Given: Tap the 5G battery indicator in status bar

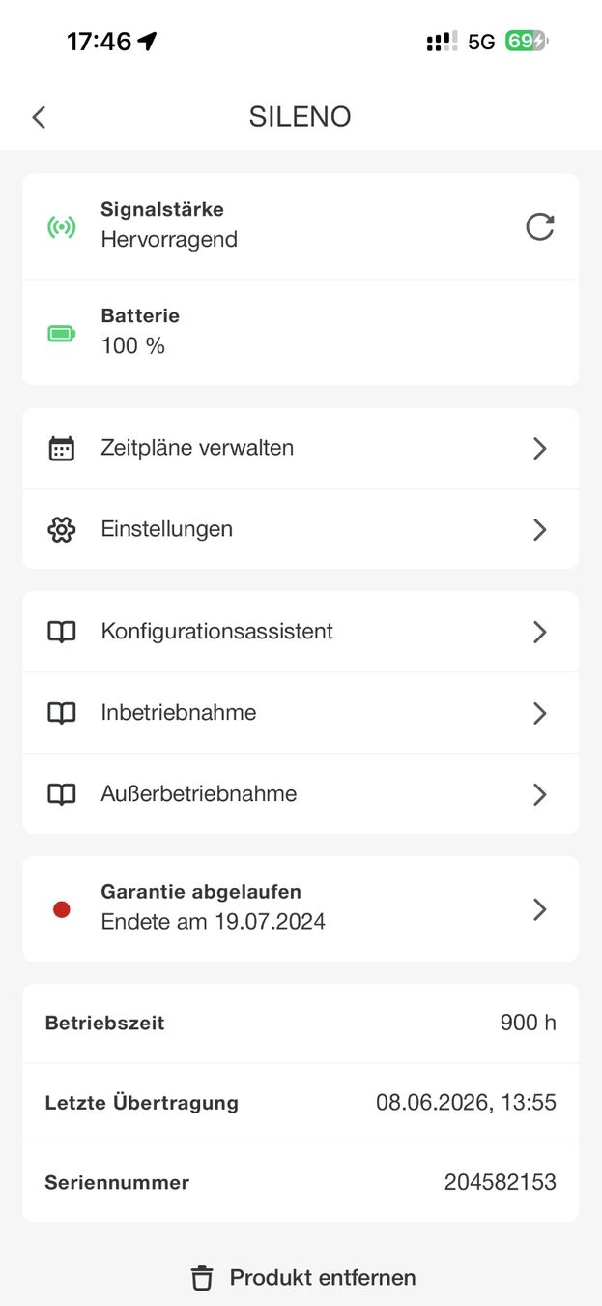Looking at the screenshot, I should point(526,42).
